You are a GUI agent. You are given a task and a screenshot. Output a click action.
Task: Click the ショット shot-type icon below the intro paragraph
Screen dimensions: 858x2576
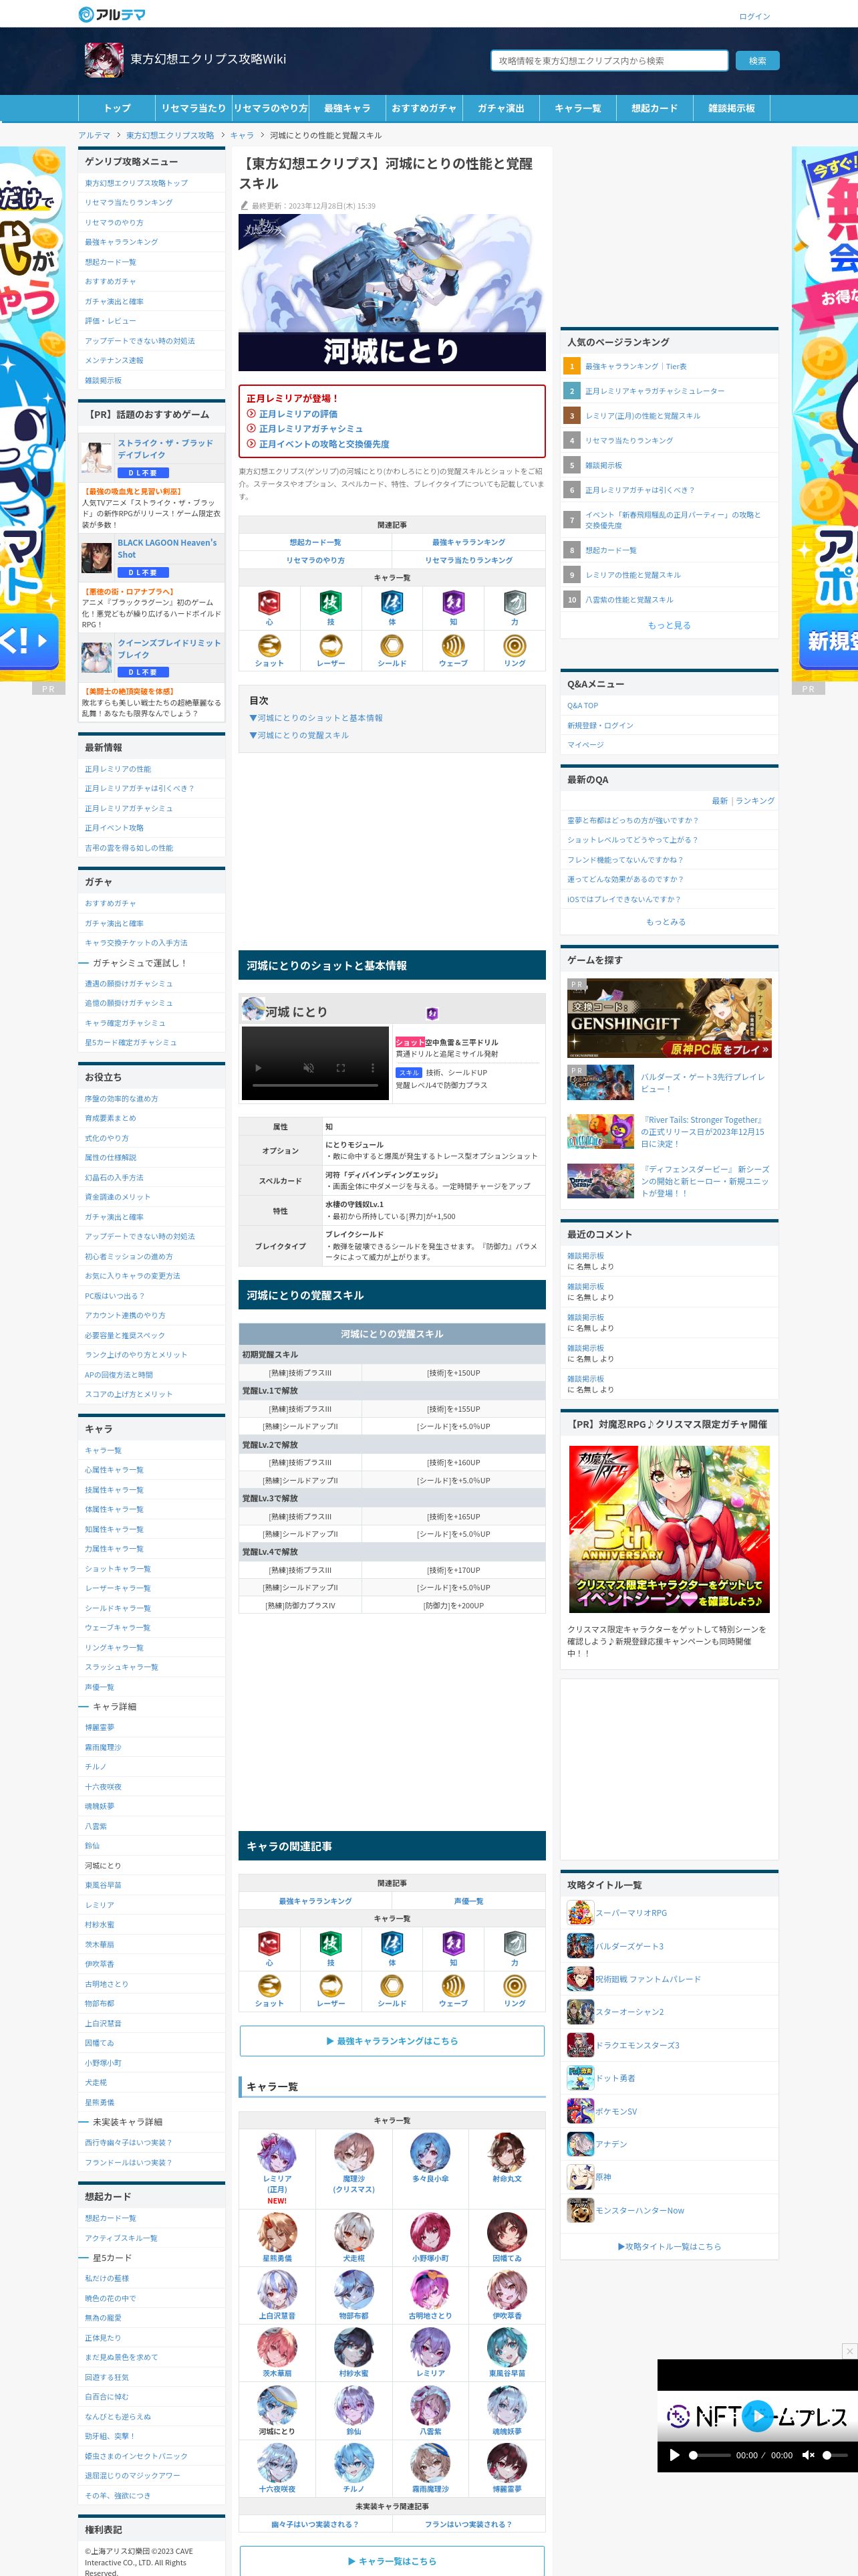pos(269,645)
